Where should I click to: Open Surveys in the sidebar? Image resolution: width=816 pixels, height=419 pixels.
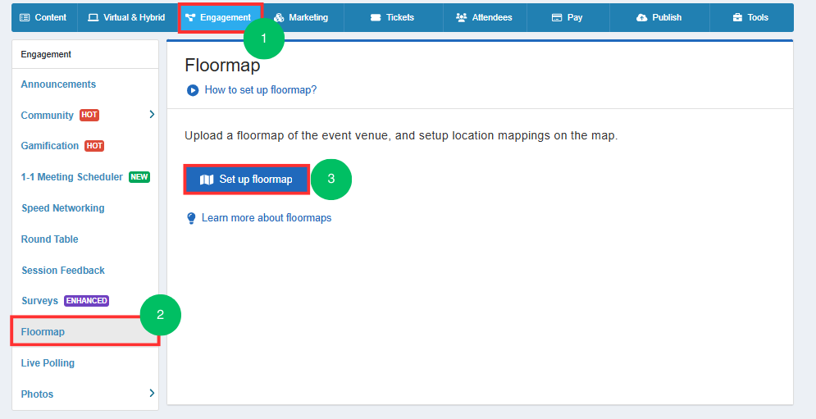(39, 301)
